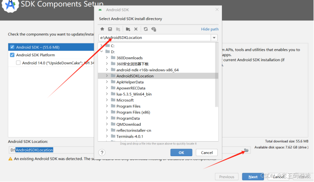
Task: Collapse the D: drive node
Action: pos(102,52)
